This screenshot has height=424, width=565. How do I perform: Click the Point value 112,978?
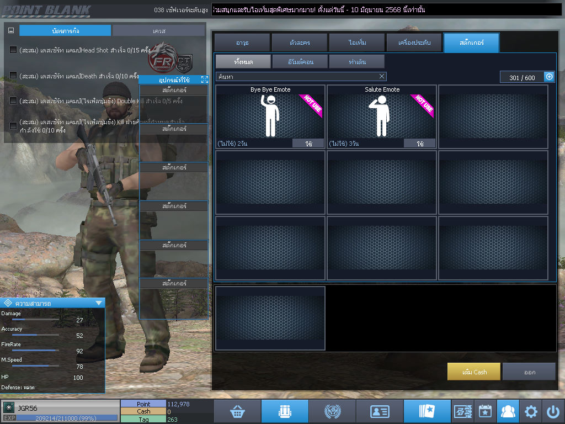pos(178,404)
